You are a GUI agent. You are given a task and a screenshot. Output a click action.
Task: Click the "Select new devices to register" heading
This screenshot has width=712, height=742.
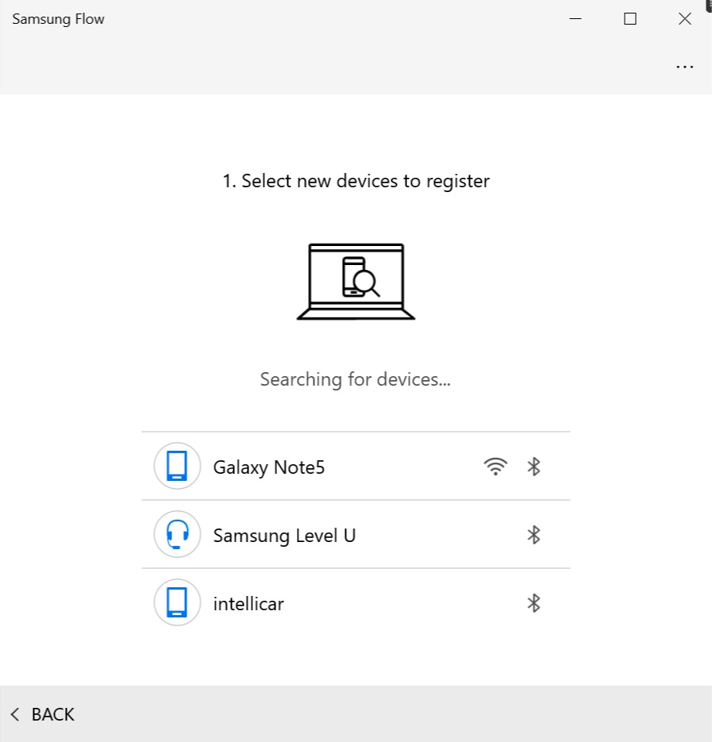point(356,181)
